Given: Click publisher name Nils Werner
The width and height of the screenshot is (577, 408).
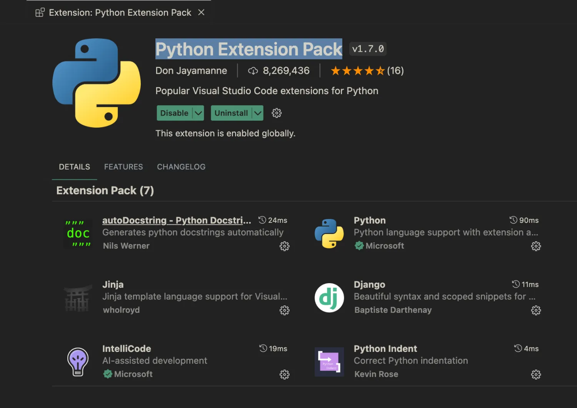Looking at the screenshot, I should pyautogui.click(x=126, y=246).
